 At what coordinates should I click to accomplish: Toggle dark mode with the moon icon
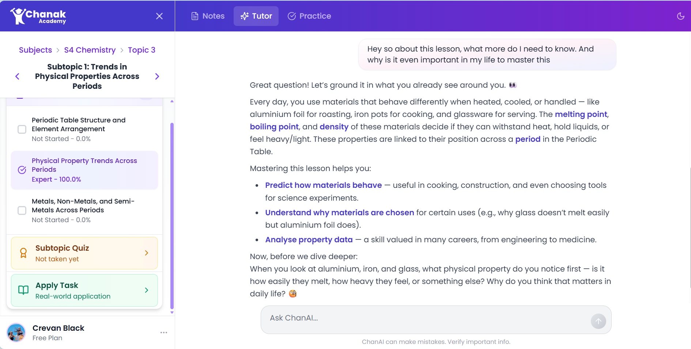click(x=680, y=16)
